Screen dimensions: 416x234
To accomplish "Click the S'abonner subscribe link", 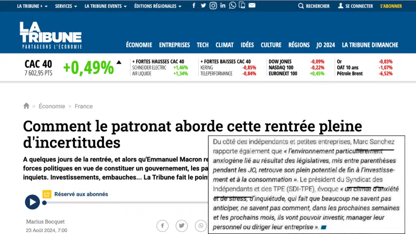I will click(x=391, y=6).
